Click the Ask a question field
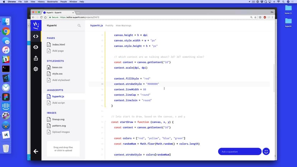Image resolution: width=297 pixels, height=167 pixels. coord(239,152)
